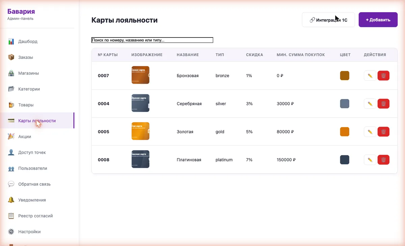Open the Пользователи menu item
The image size is (405, 246).
pos(37,168)
